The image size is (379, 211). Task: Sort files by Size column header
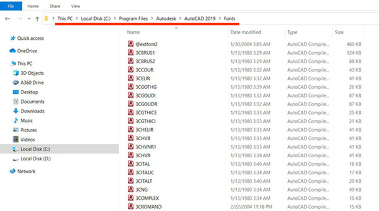point(339,32)
